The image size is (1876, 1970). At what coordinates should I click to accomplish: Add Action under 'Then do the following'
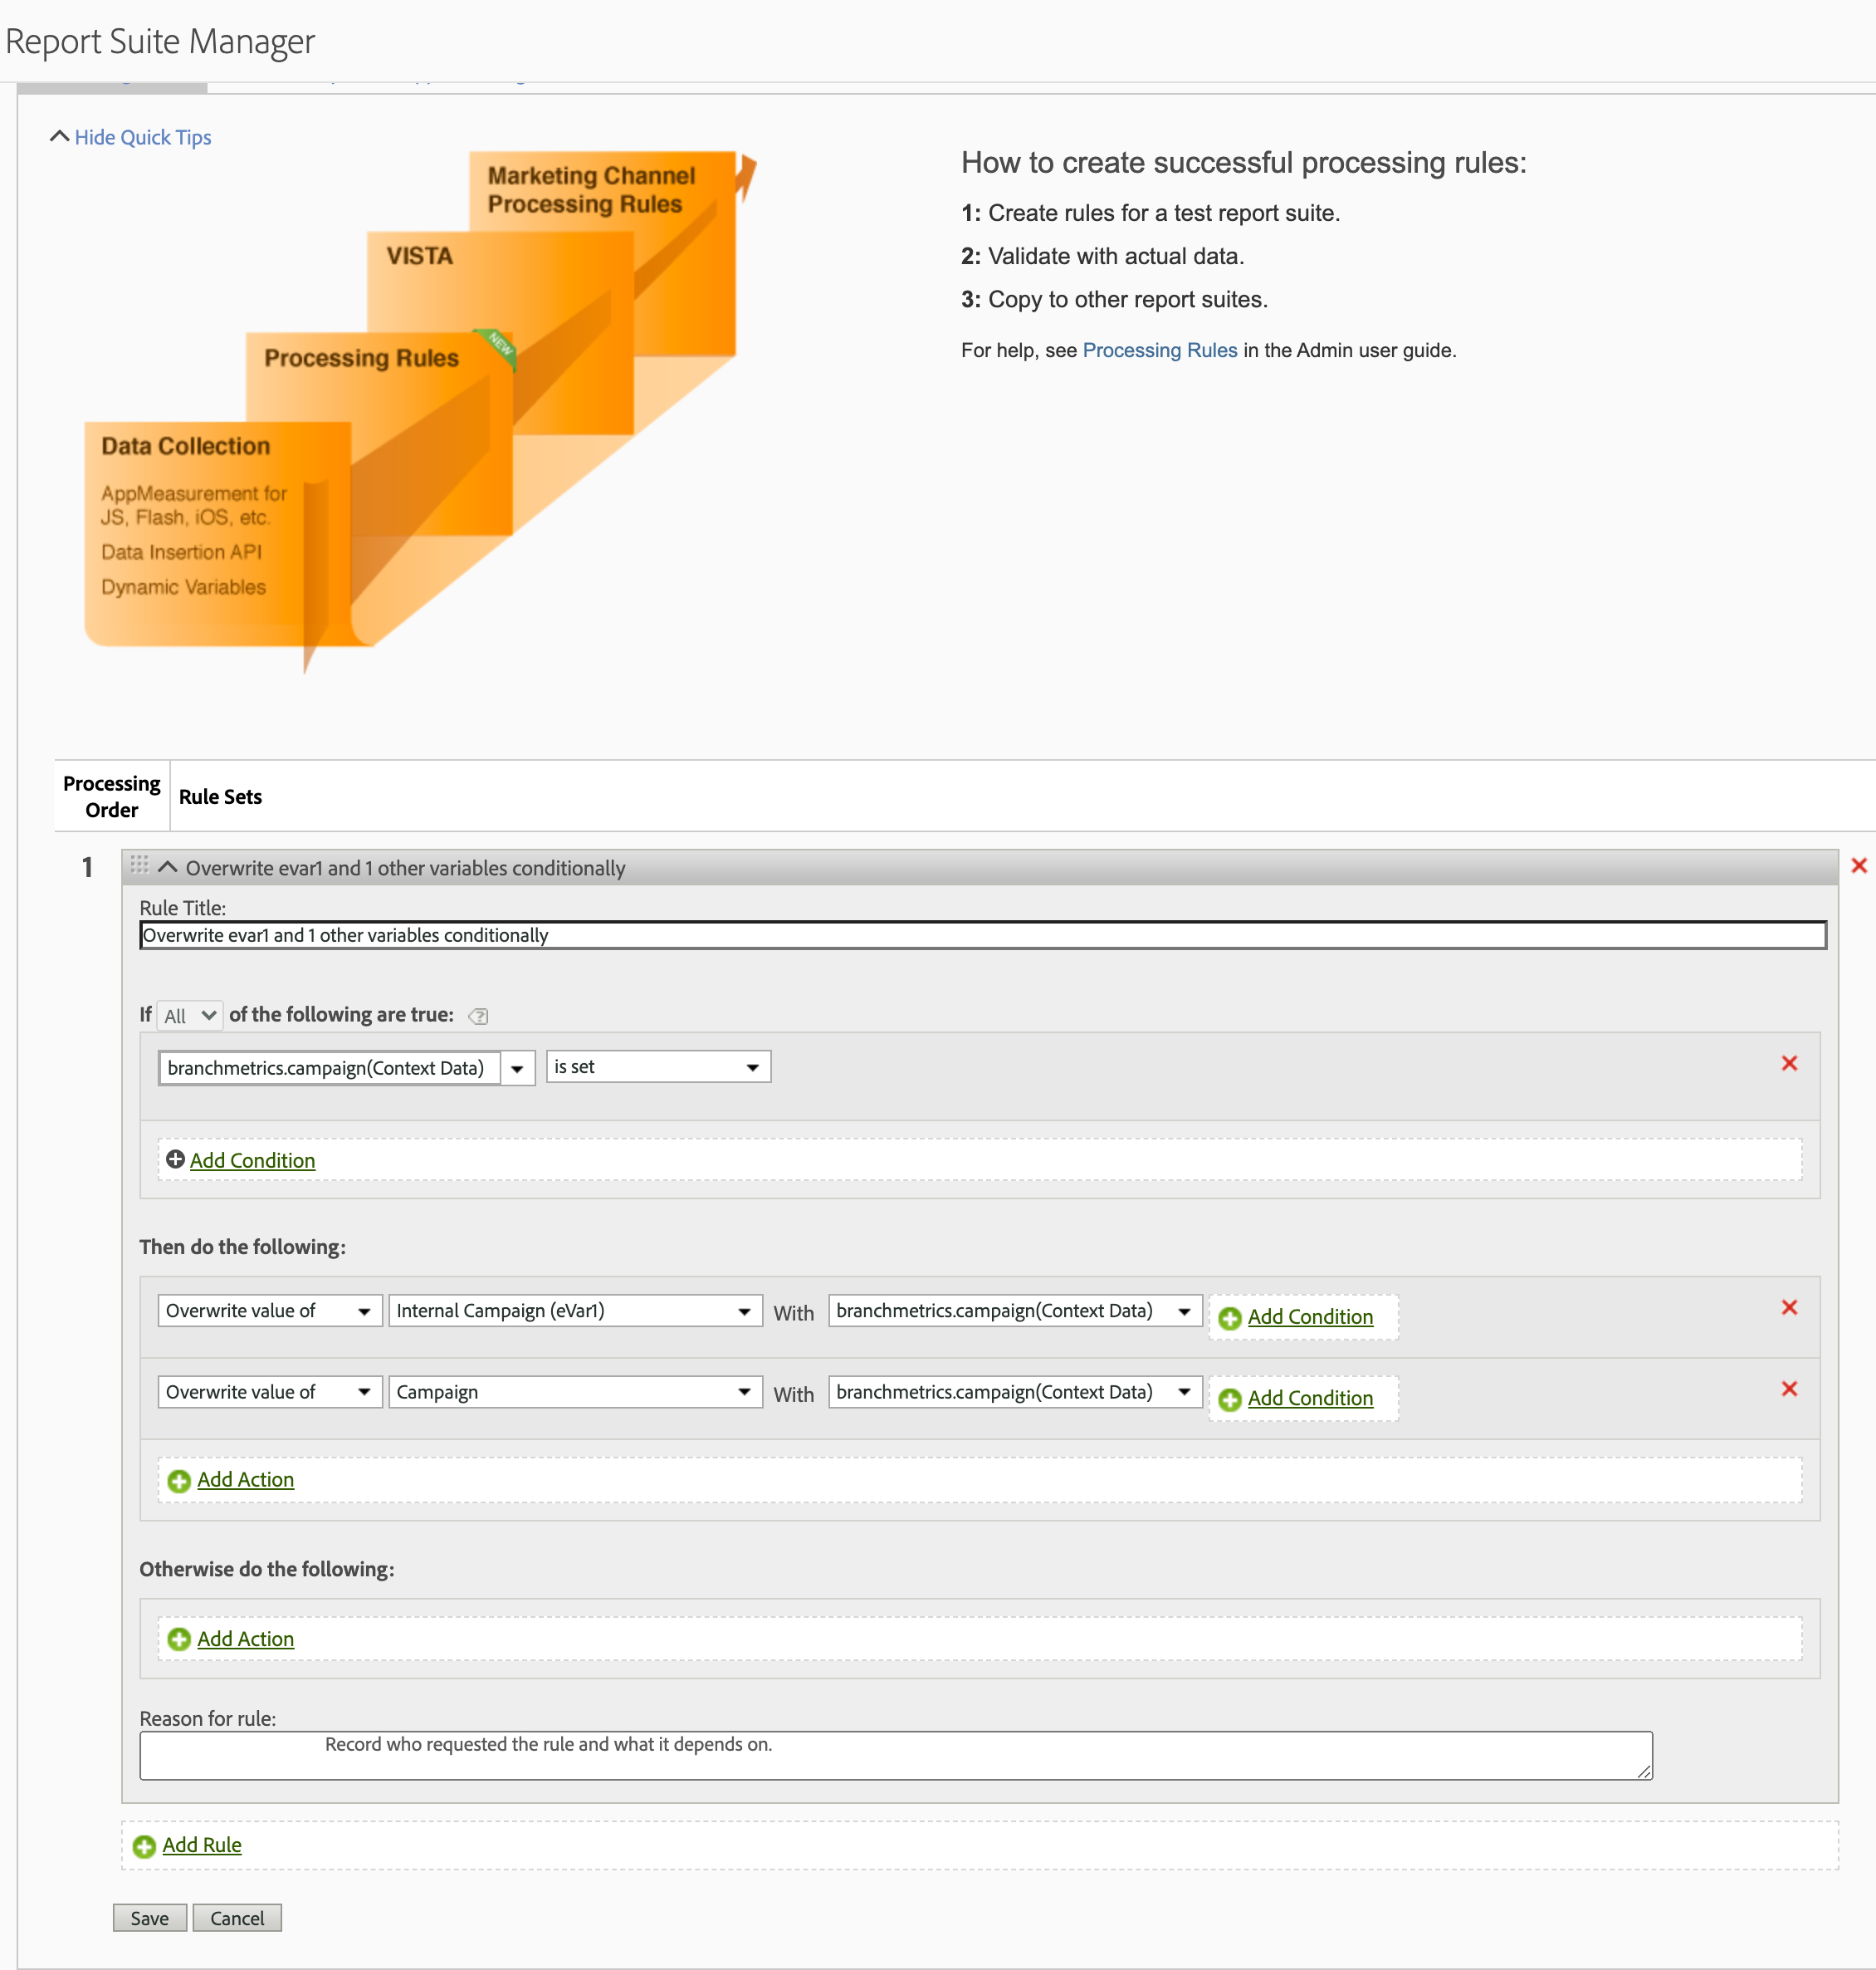click(x=245, y=1479)
